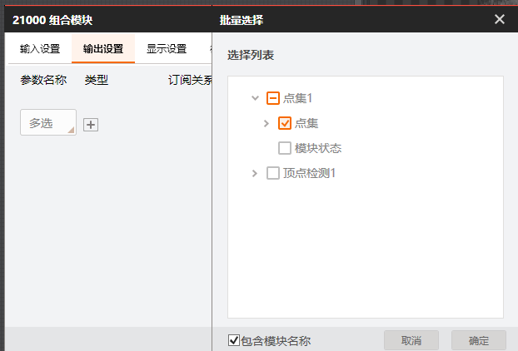Untick the 包含模块名称 checkbox
This screenshot has width=518, height=351.
point(234,339)
